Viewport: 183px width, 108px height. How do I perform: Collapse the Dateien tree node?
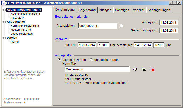(4, 38)
